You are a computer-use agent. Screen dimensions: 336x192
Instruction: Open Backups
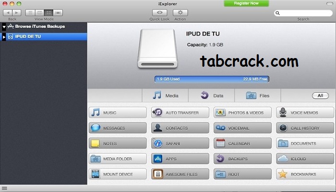click(242, 159)
